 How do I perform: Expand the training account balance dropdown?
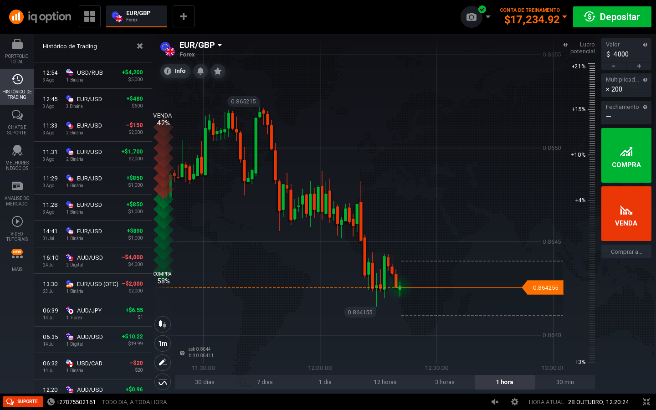[565, 17]
